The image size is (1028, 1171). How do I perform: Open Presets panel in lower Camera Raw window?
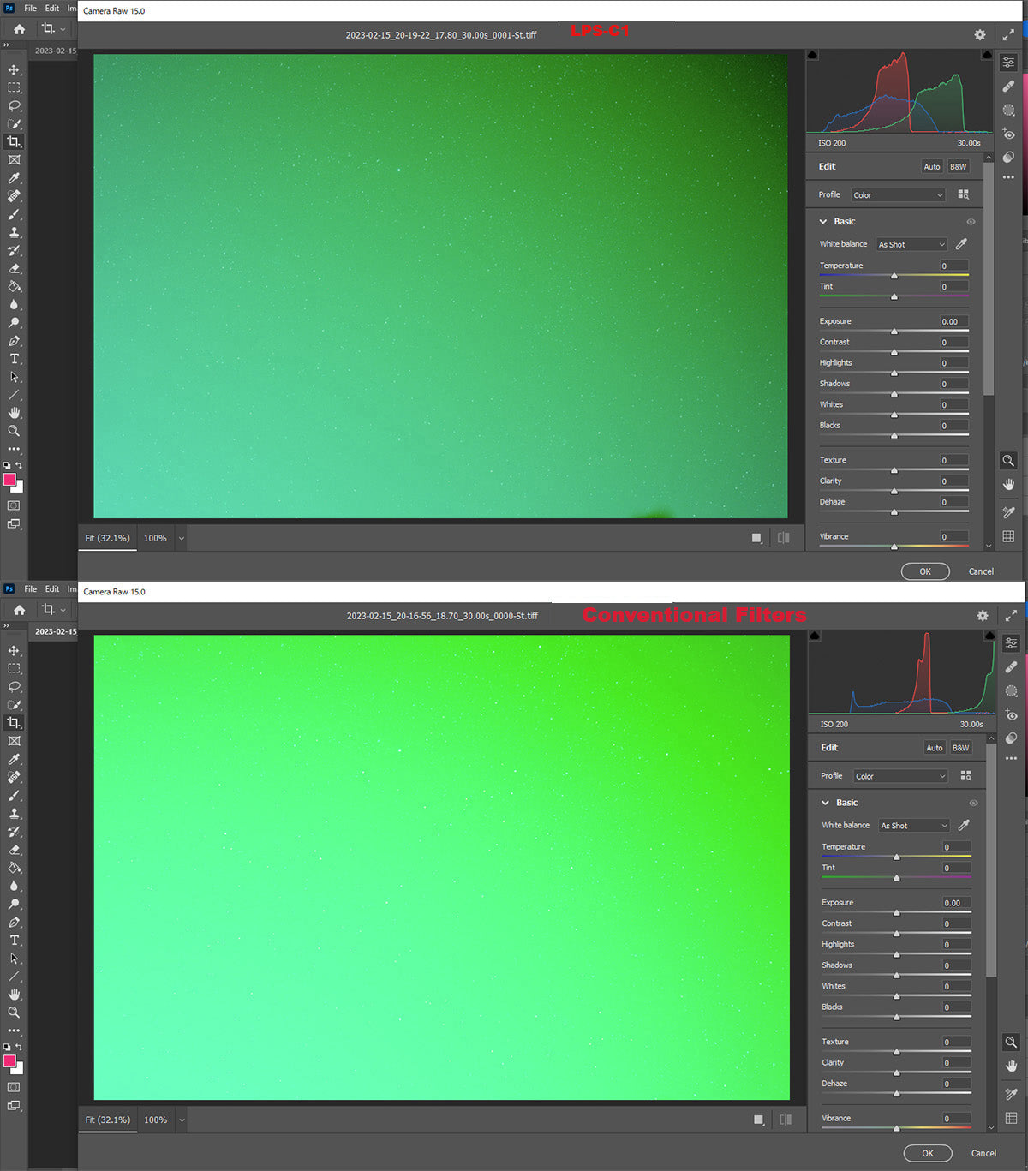(x=1012, y=738)
